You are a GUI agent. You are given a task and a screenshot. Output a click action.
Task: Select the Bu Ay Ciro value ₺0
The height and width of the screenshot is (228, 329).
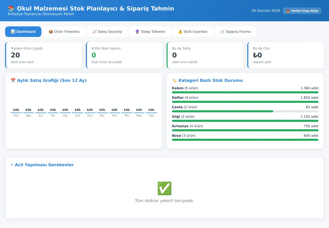[x=257, y=55]
